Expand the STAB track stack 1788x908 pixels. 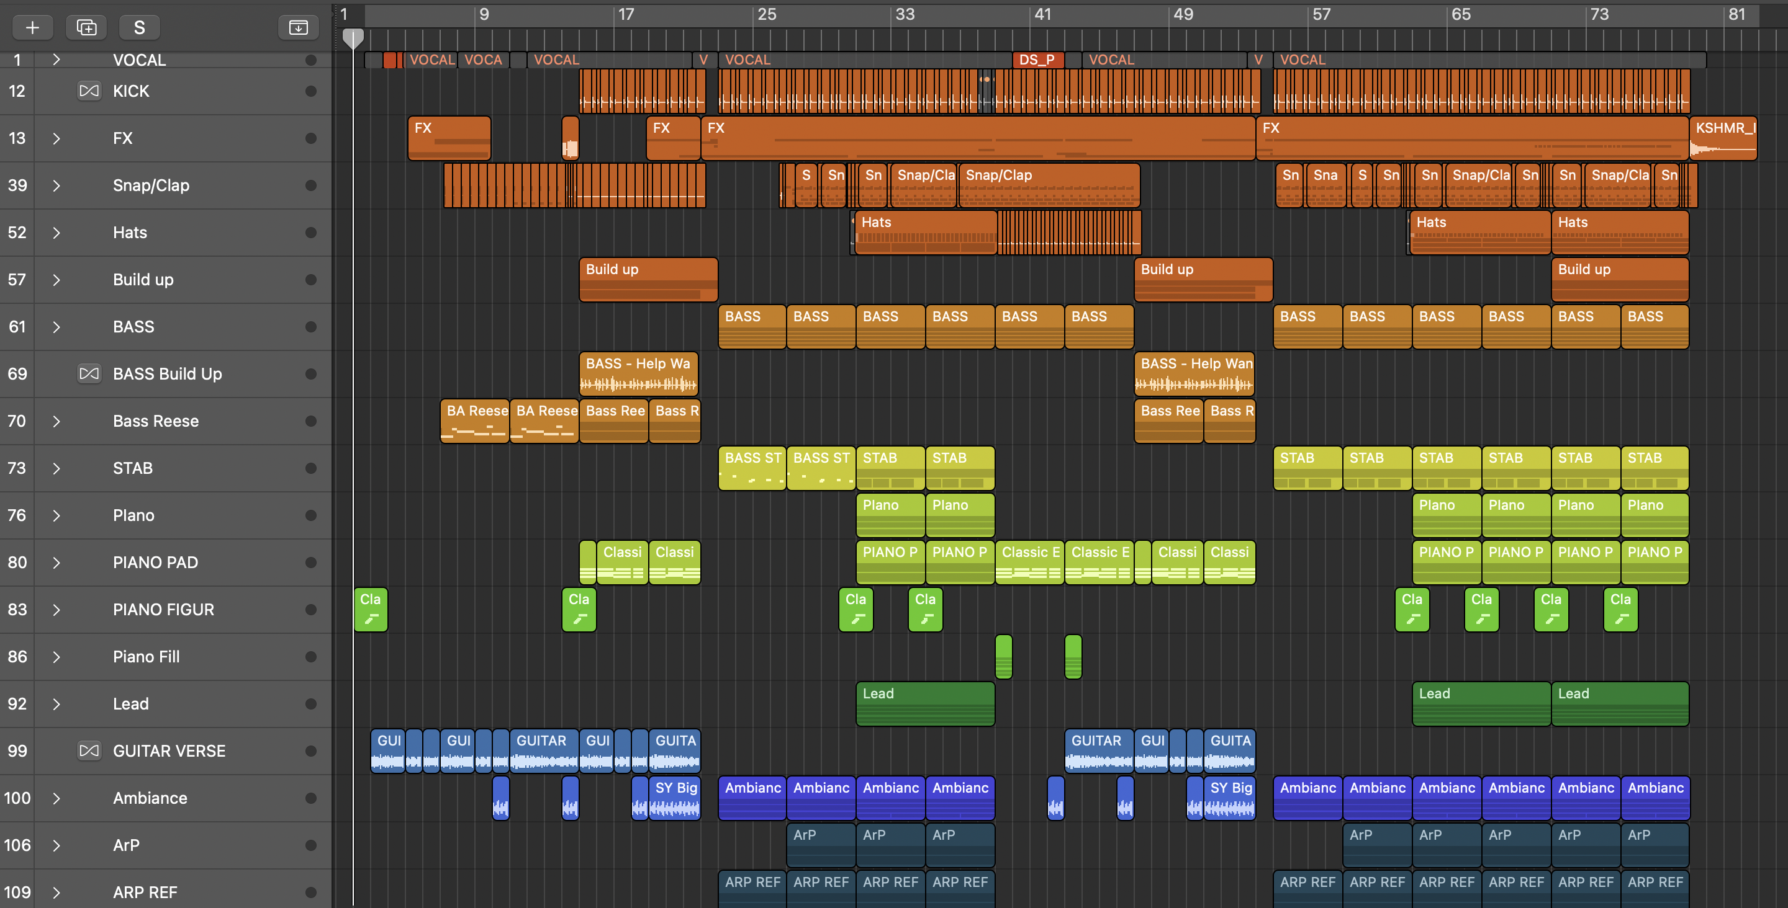(x=56, y=468)
